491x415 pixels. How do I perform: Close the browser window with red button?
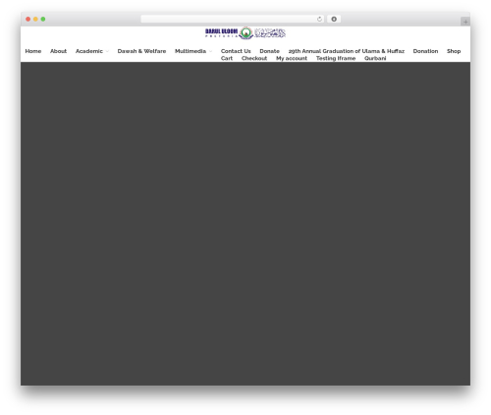(x=28, y=19)
